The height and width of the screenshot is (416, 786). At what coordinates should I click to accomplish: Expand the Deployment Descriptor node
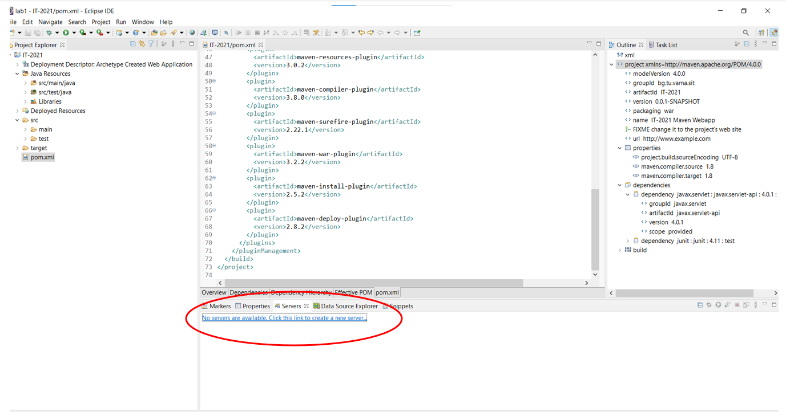tap(17, 64)
